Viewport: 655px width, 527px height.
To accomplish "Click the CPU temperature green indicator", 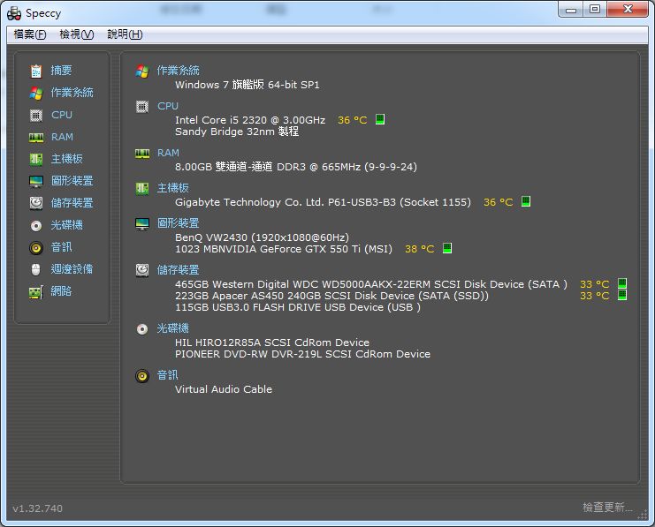I will 380,120.
